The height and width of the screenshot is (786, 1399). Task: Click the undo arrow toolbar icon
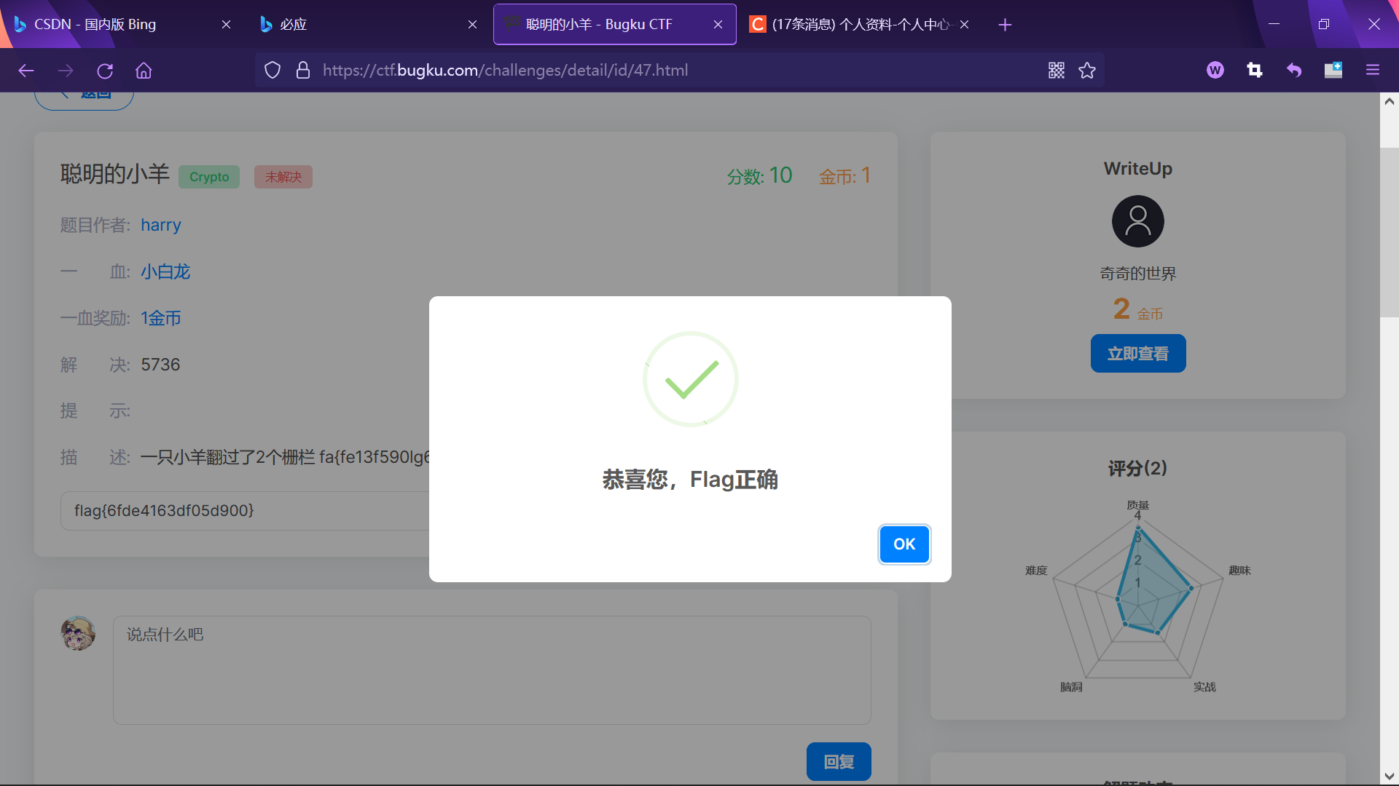tap(1293, 71)
